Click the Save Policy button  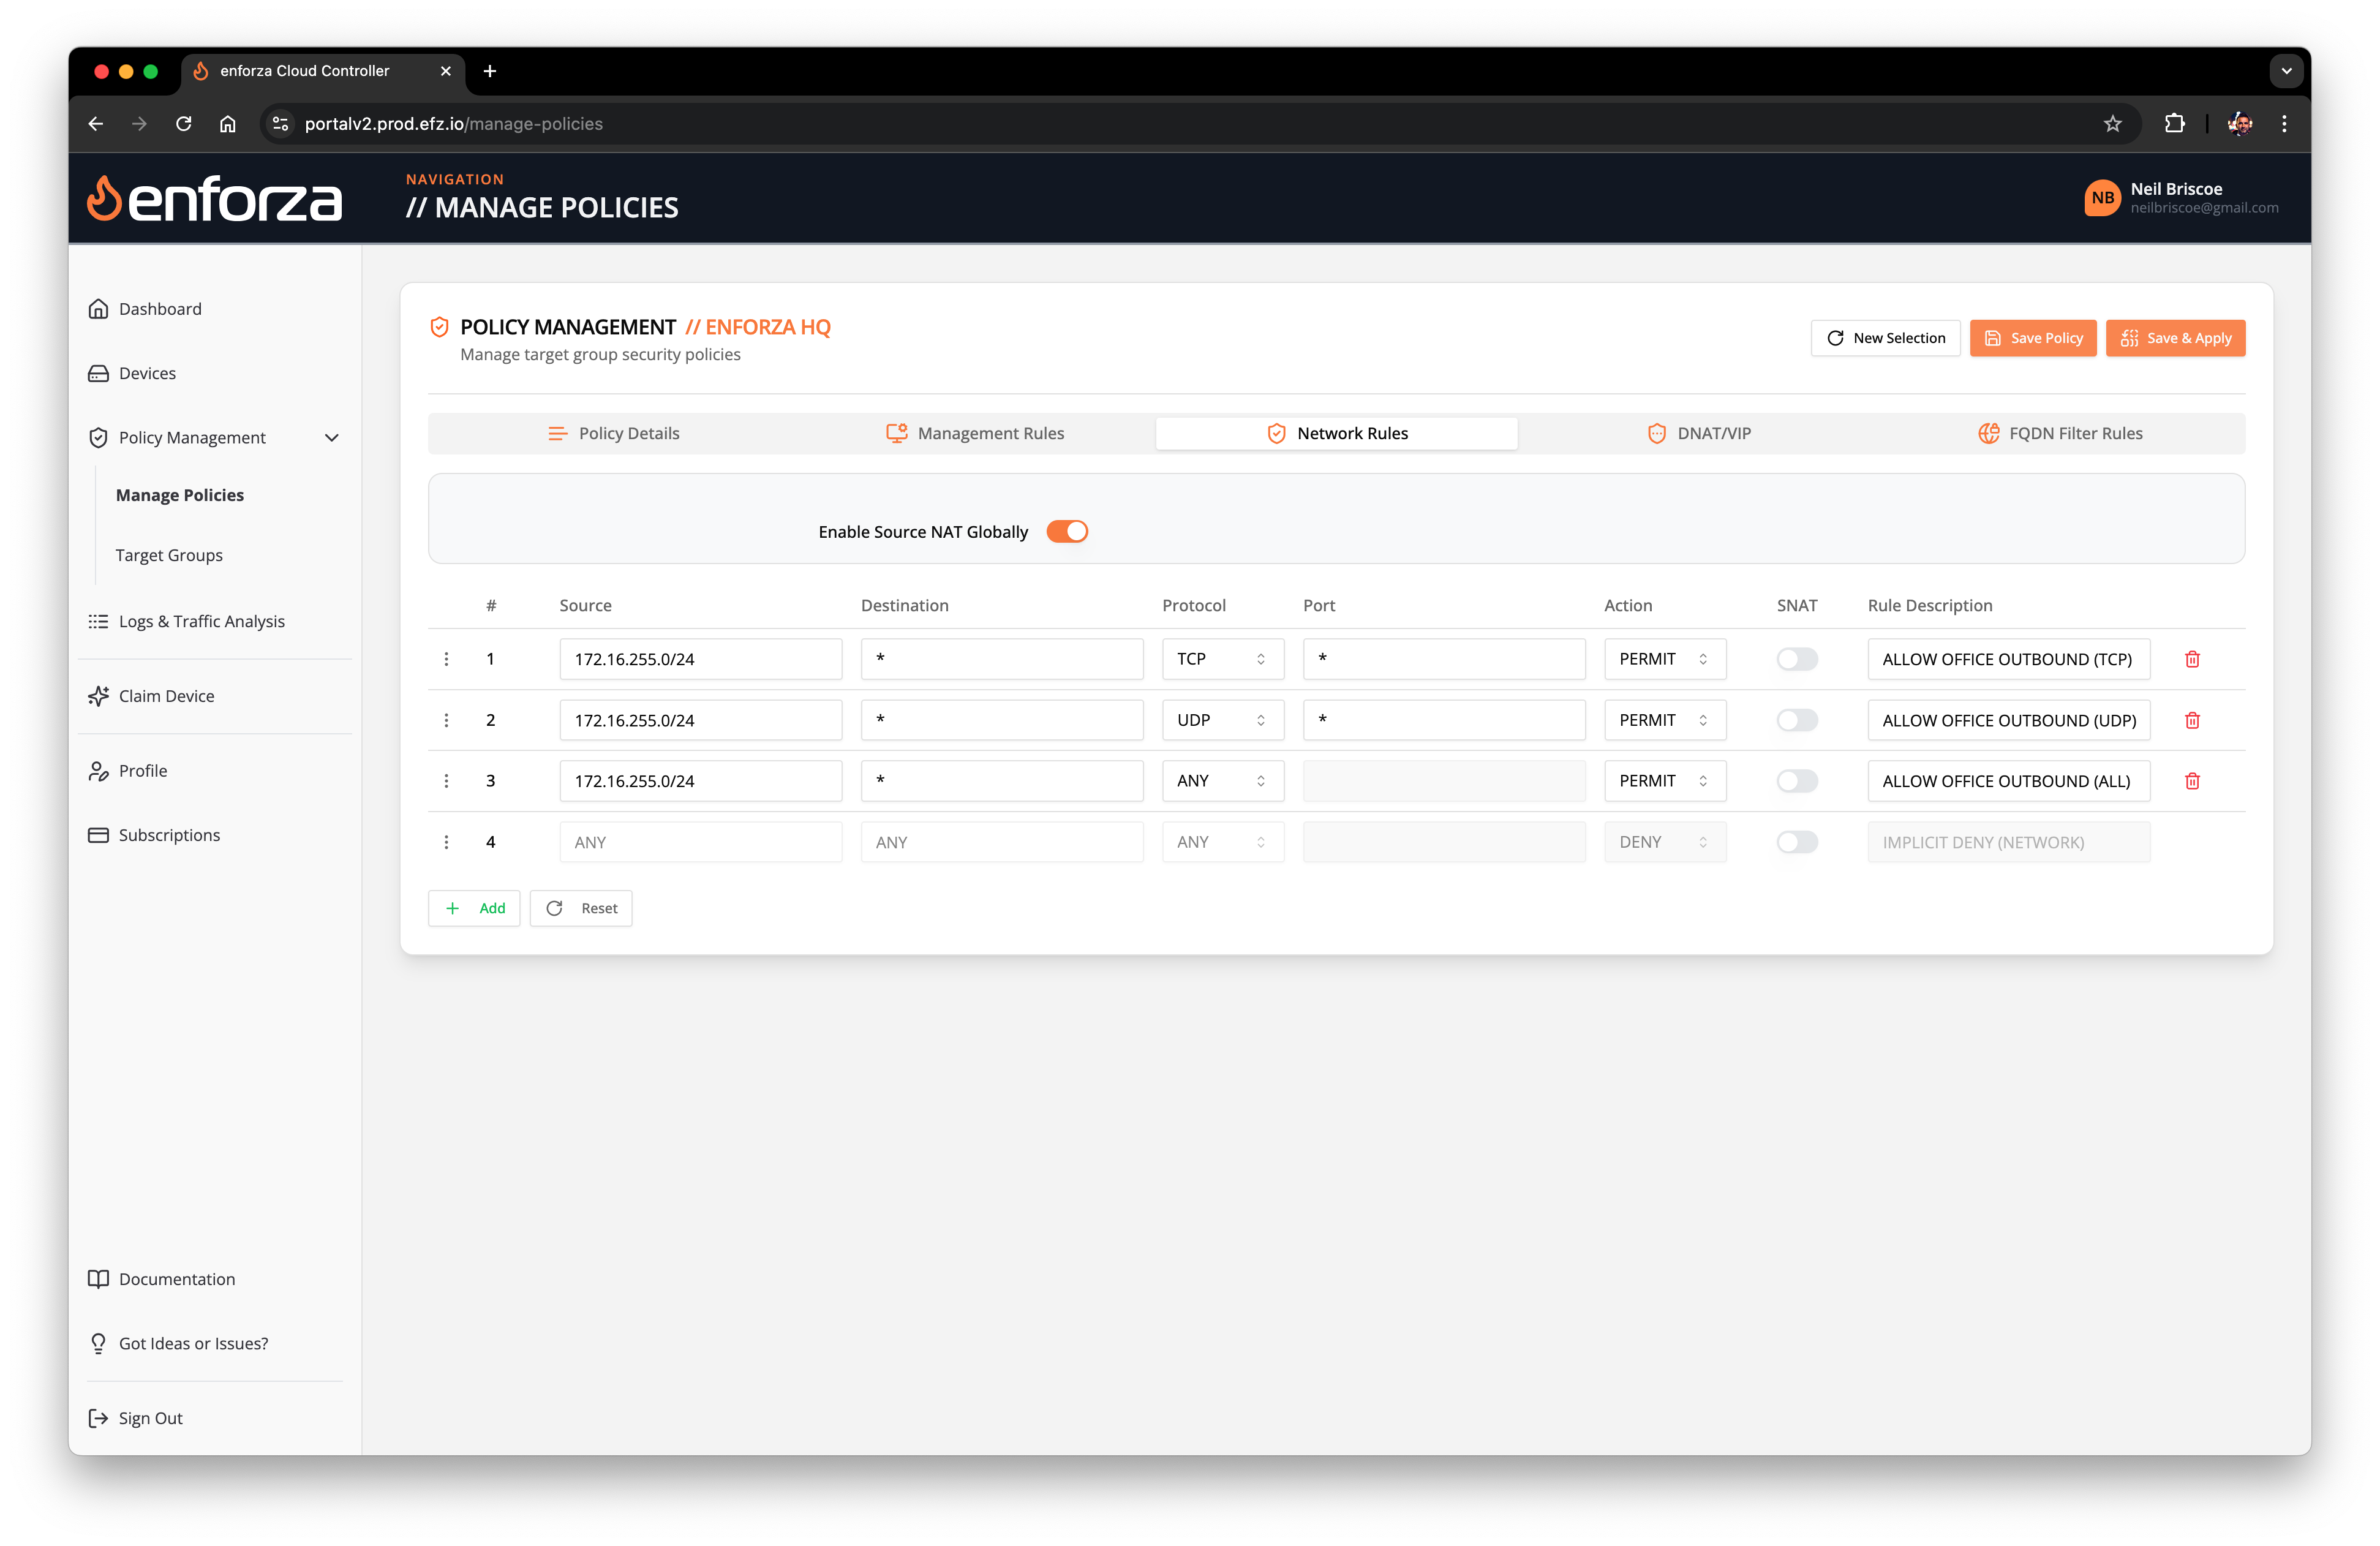[x=2033, y=338]
